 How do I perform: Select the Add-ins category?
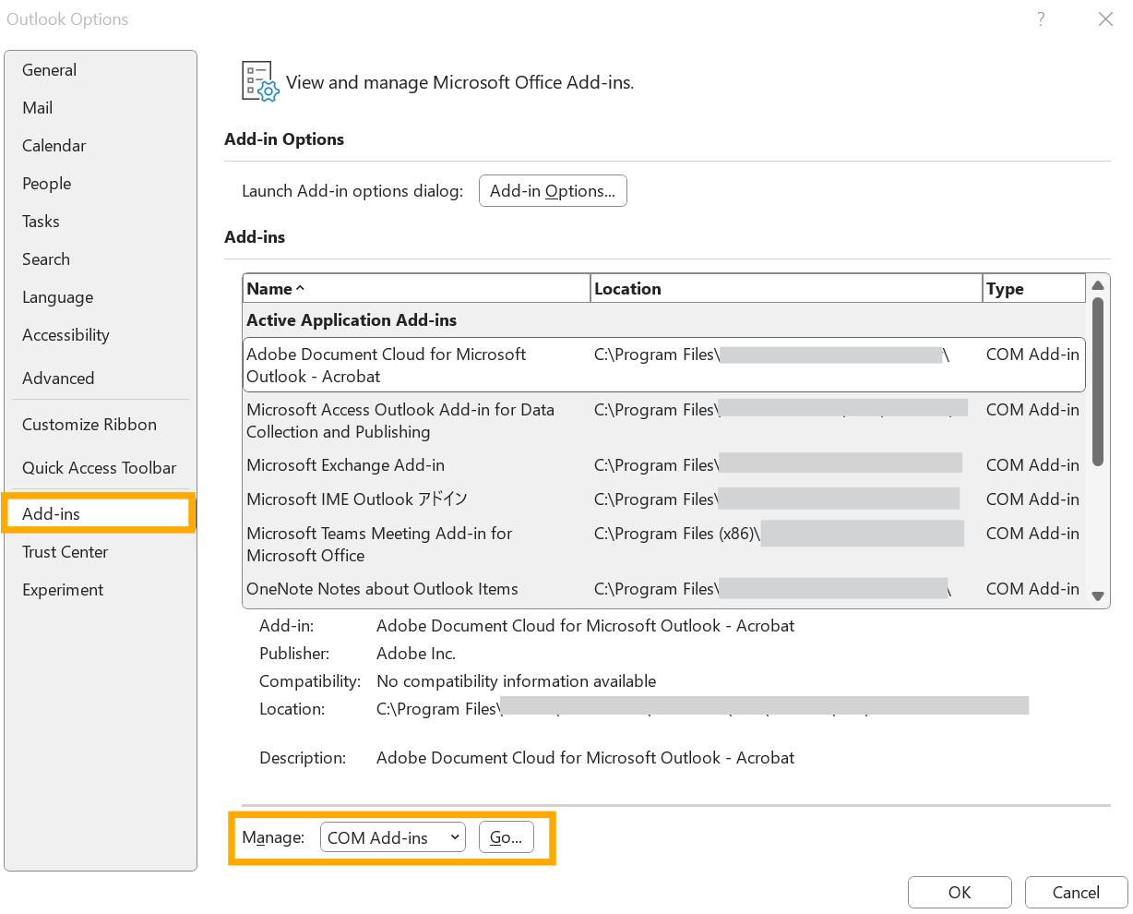pos(101,514)
